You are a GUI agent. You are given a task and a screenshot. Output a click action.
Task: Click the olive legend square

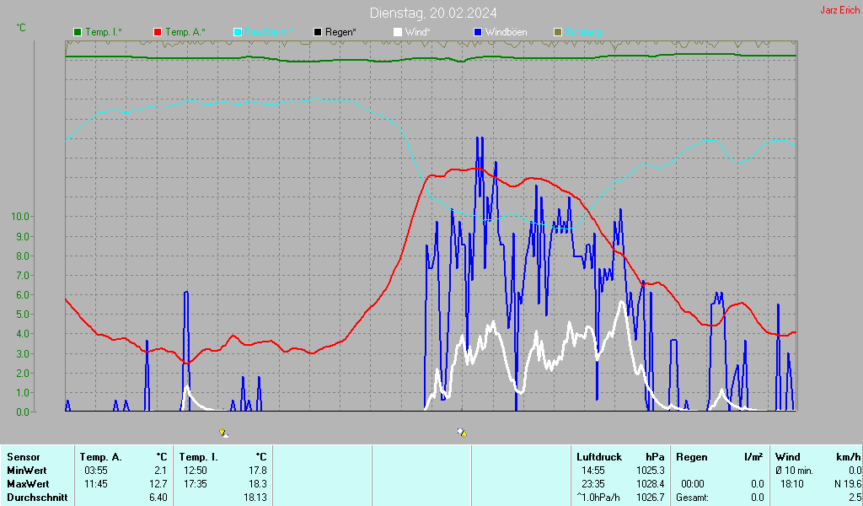(x=558, y=32)
